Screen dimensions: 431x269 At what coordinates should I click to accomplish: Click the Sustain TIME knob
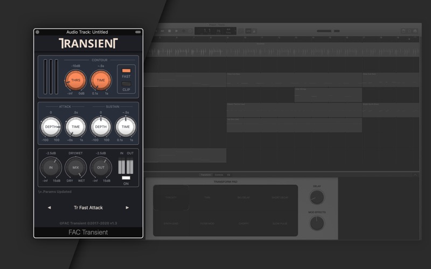(126, 127)
